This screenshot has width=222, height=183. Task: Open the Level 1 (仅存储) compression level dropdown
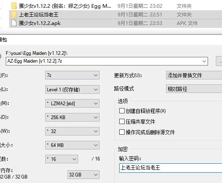(72, 89)
